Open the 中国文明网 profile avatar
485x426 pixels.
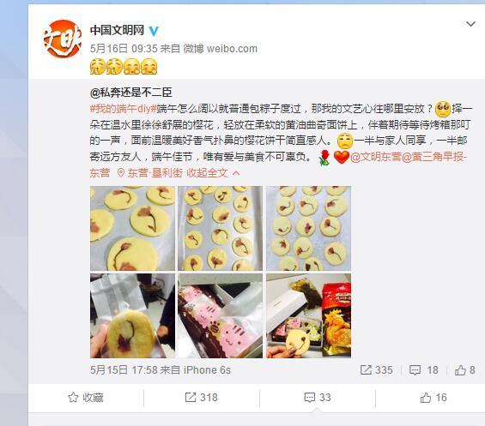coord(62,39)
